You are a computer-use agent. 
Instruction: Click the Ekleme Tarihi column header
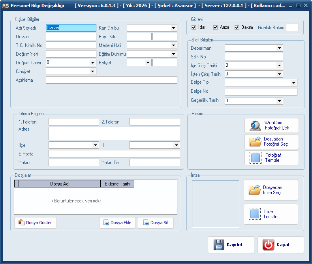click(x=117, y=184)
